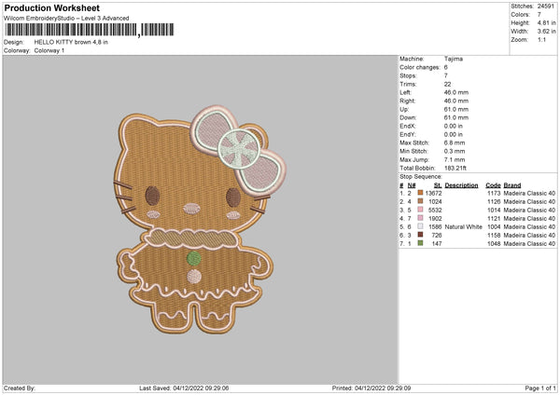560x395 pixels.
Task: Click the dark brown swatch in stop 6
Action: [x=421, y=235]
